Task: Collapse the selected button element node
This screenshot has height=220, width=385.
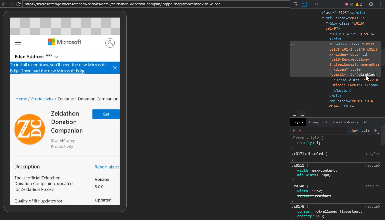Action: [x=331, y=44]
